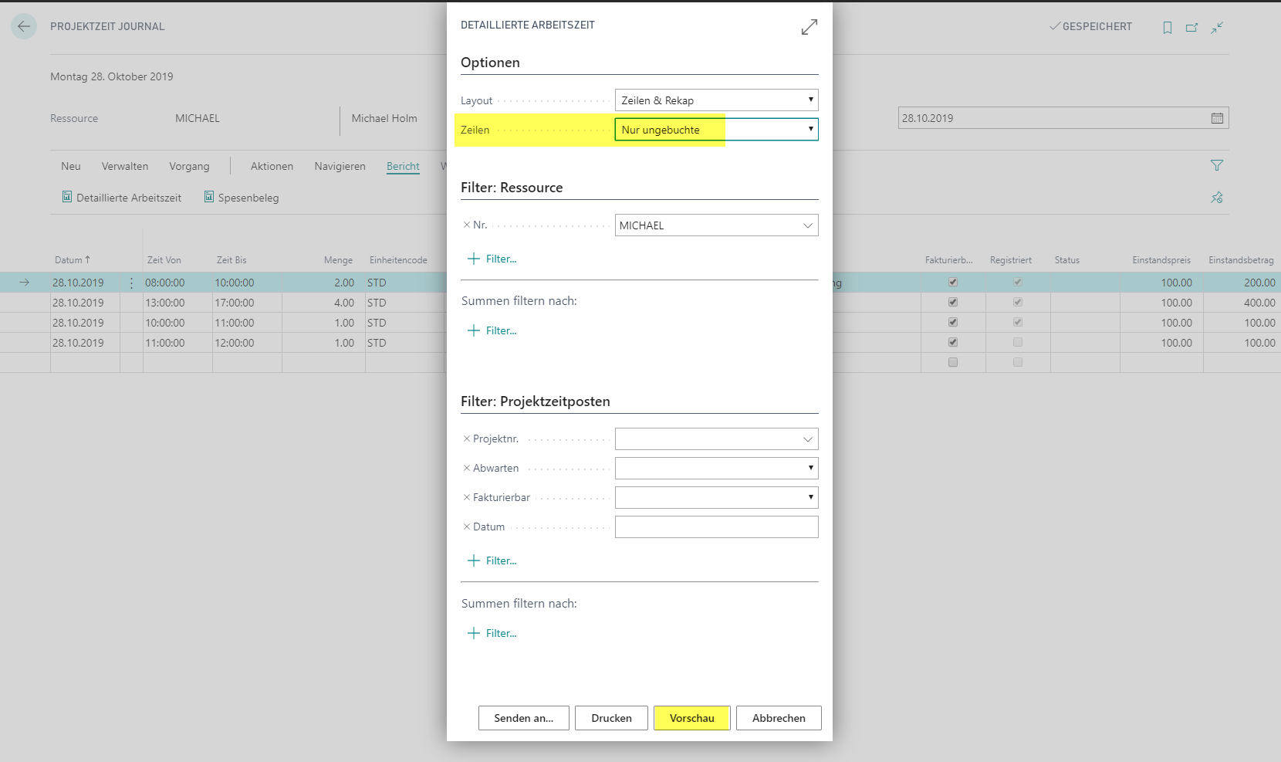Click the Drucken button
1281x762 pixels.
coord(611,718)
